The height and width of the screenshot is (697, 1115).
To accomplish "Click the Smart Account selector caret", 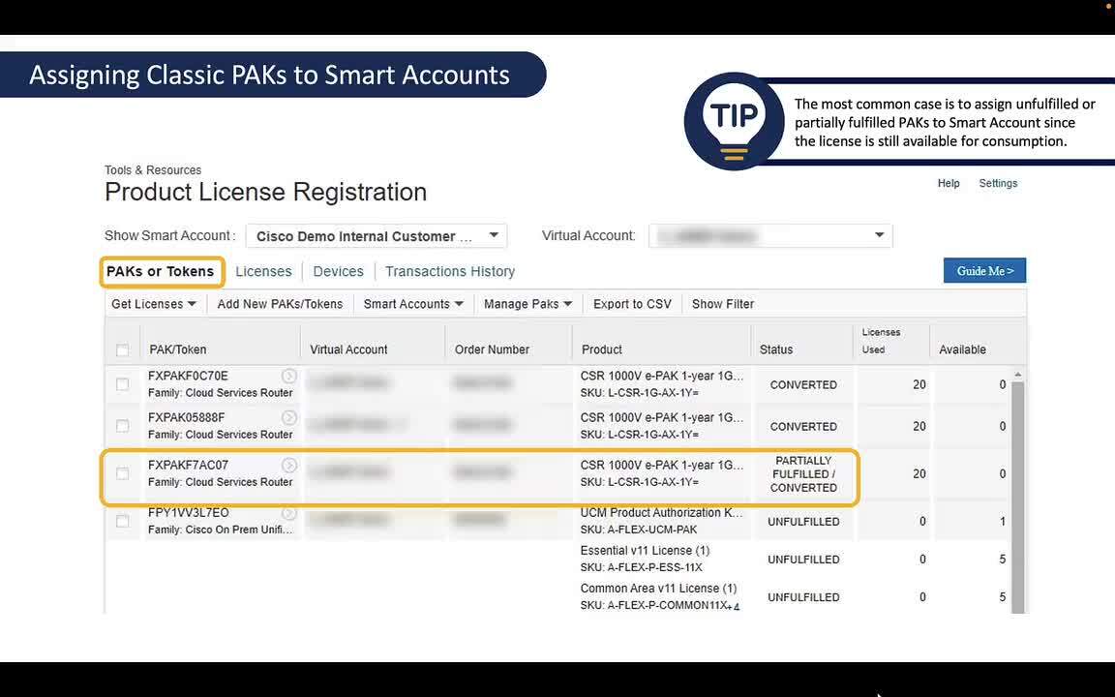I will (x=494, y=234).
